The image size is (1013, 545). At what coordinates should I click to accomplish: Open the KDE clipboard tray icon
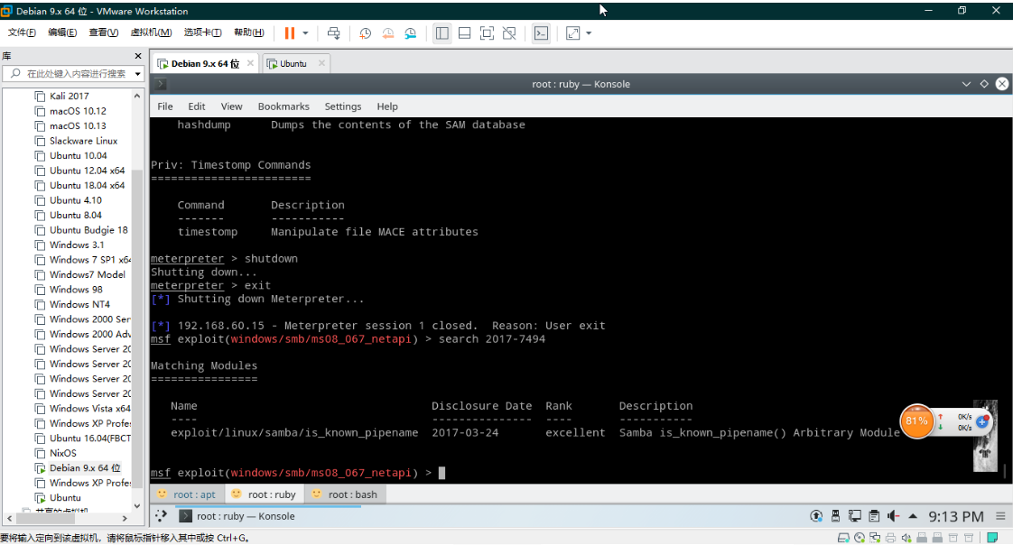click(x=873, y=516)
